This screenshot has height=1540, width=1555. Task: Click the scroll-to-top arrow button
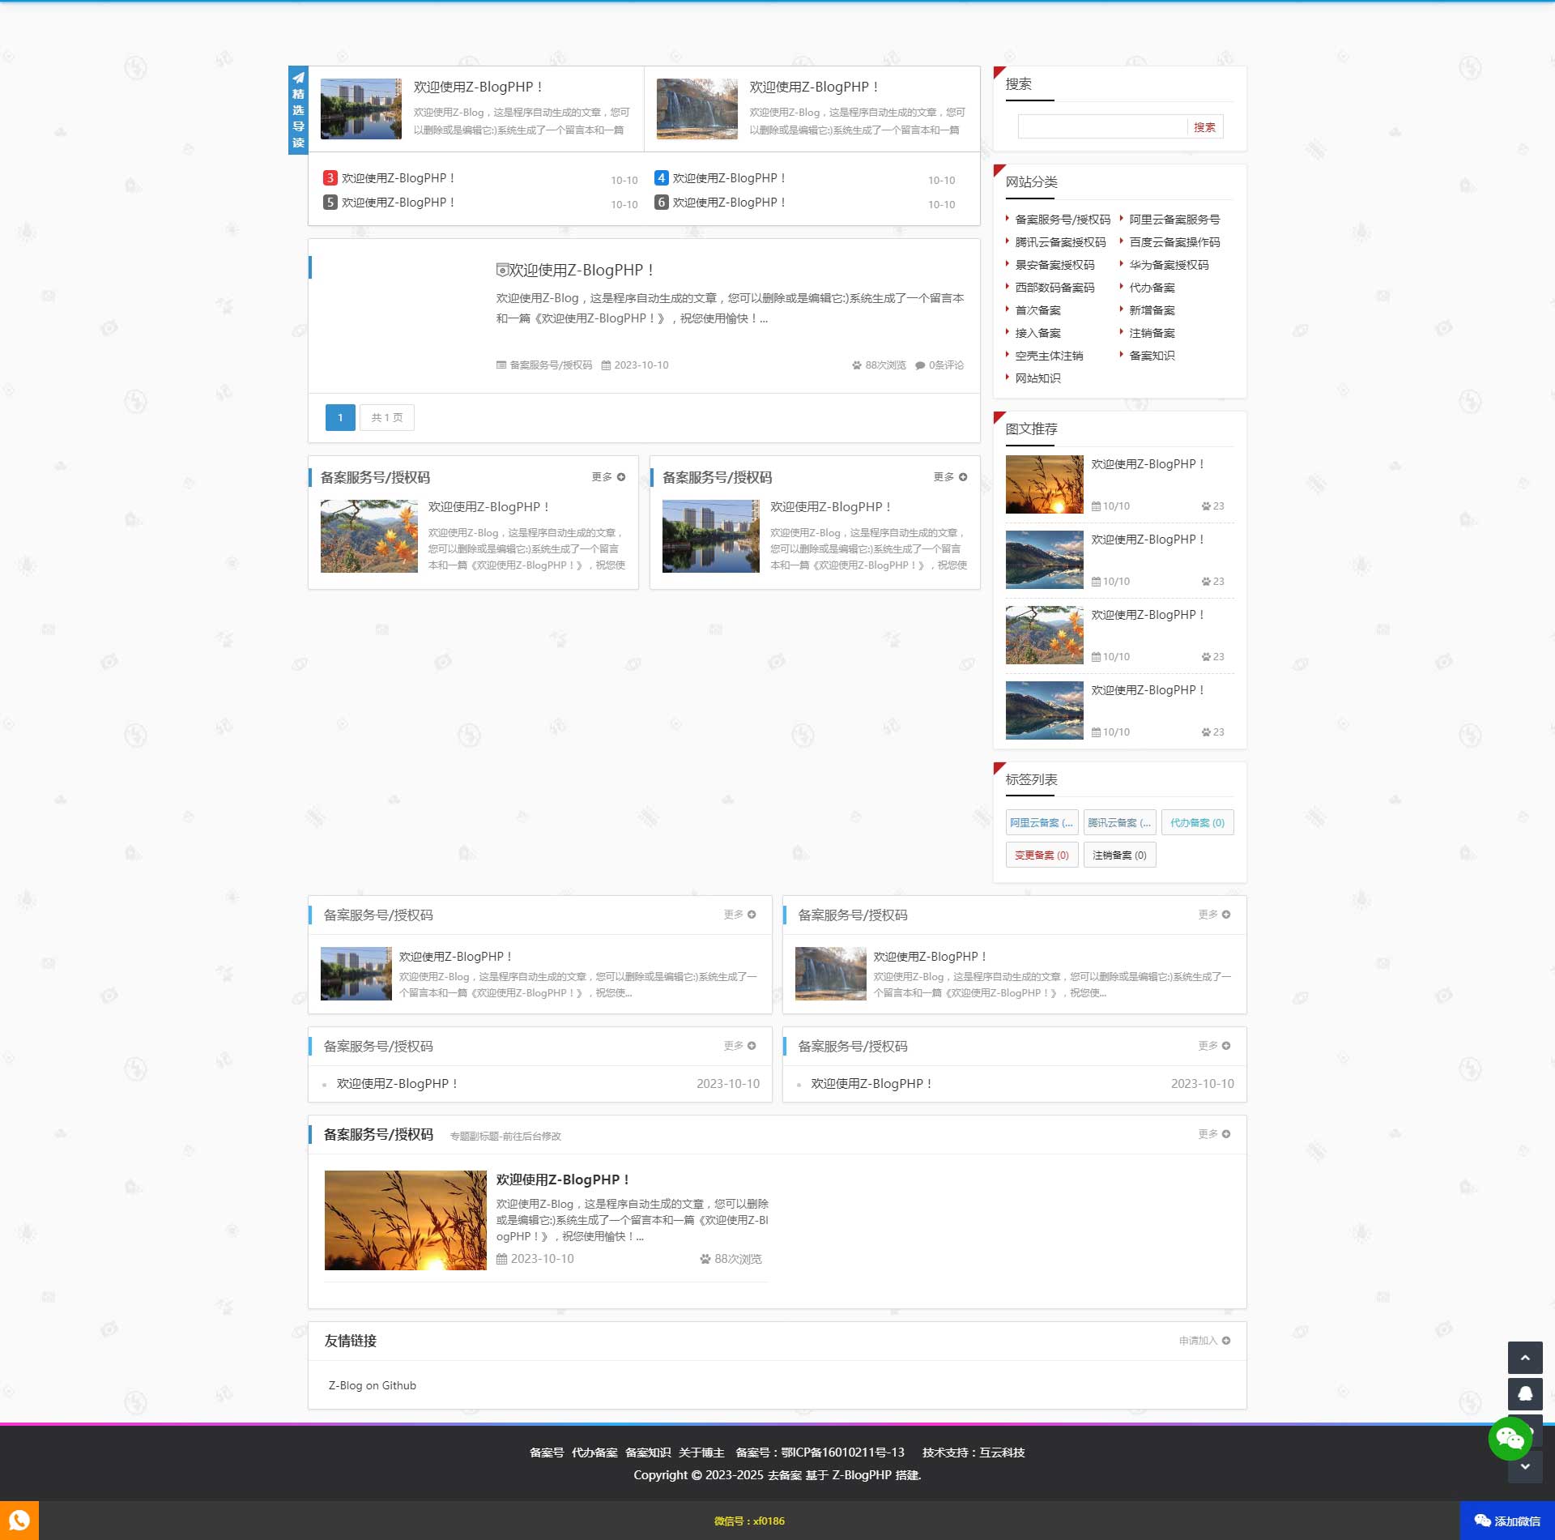(1524, 1358)
